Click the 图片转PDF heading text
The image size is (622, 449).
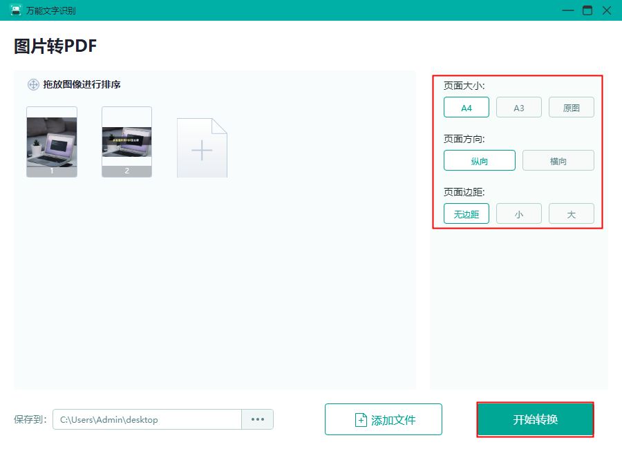(55, 46)
